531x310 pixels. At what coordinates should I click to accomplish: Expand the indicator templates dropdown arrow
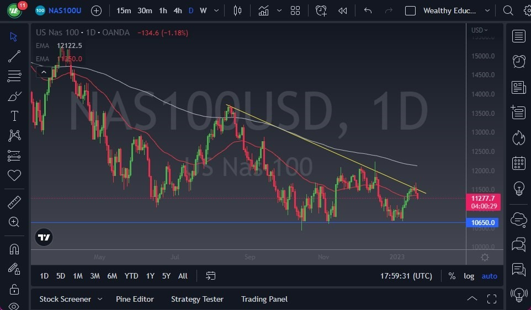click(279, 11)
